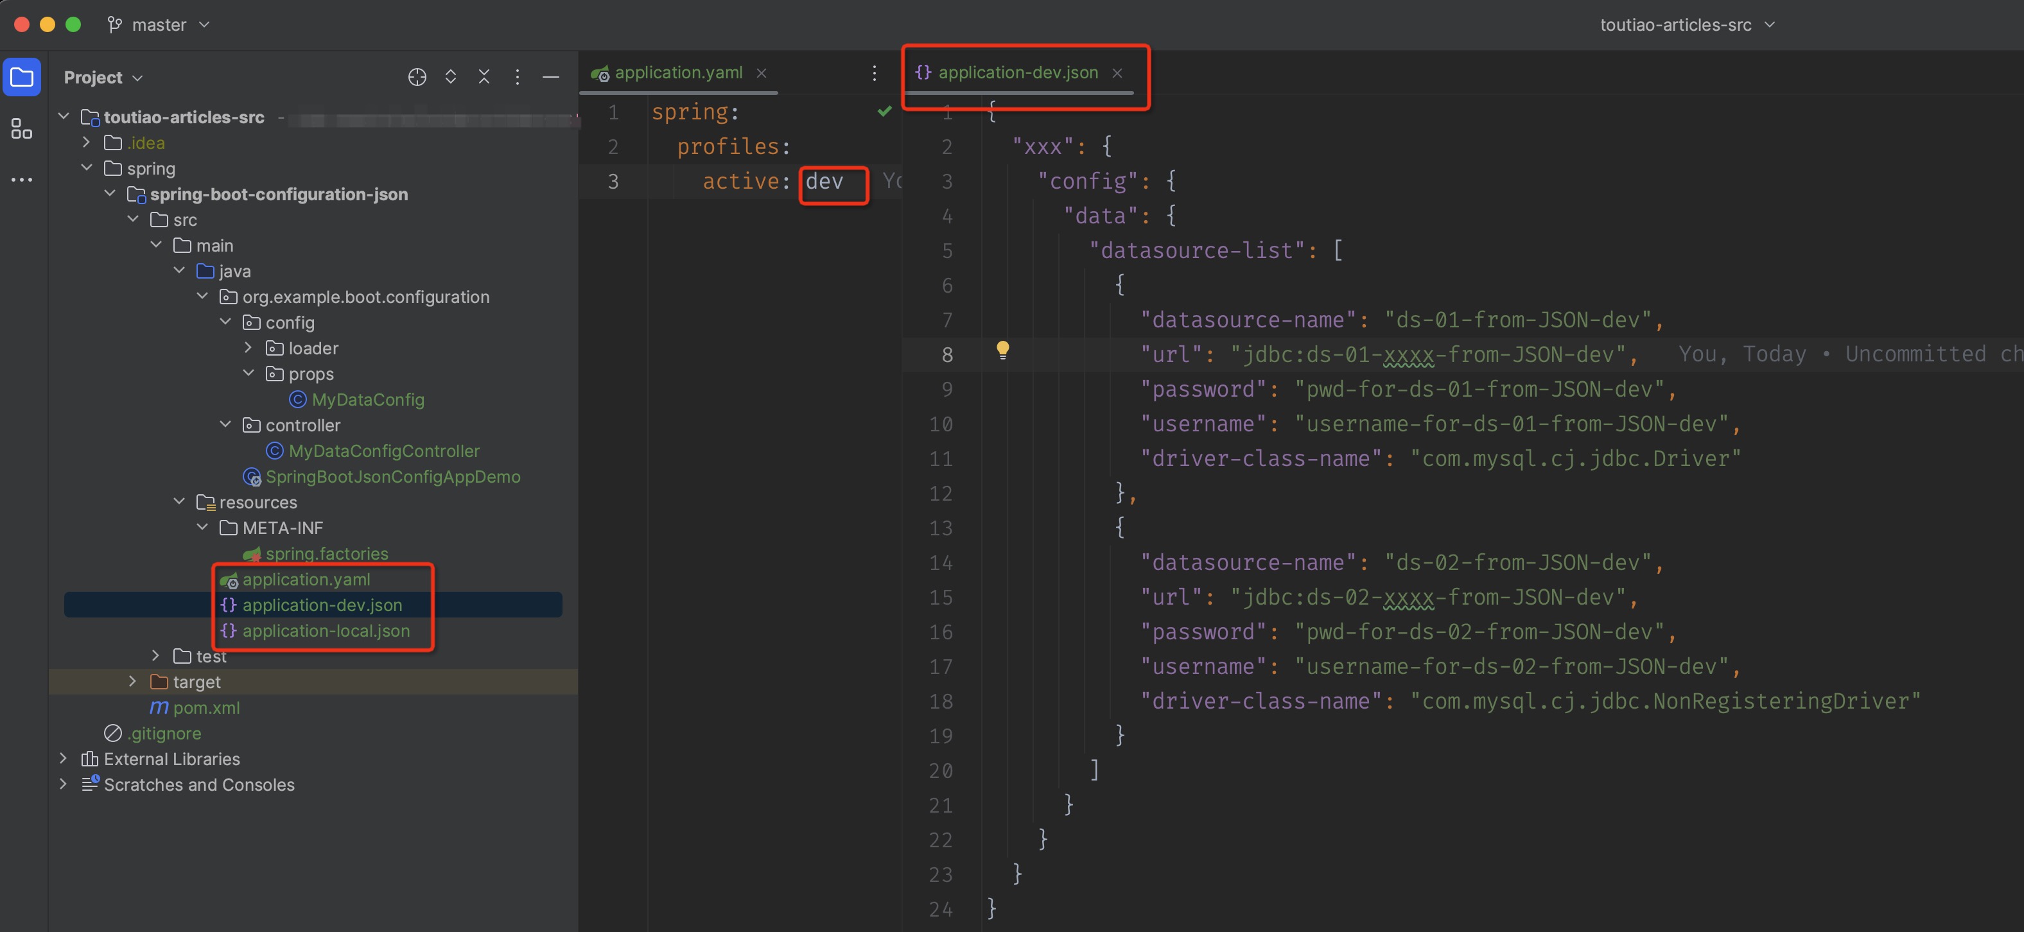This screenshot has height=932, width=2024.
Task: Click the Select Opened File crosshair icon
Action: coord(417,77)
